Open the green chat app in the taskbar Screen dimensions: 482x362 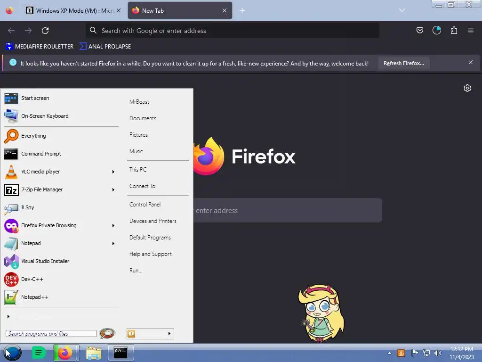(39, 353)
